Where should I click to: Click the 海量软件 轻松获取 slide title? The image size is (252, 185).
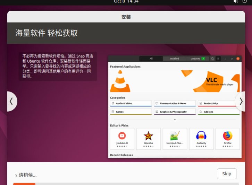[x=47, y=33]
